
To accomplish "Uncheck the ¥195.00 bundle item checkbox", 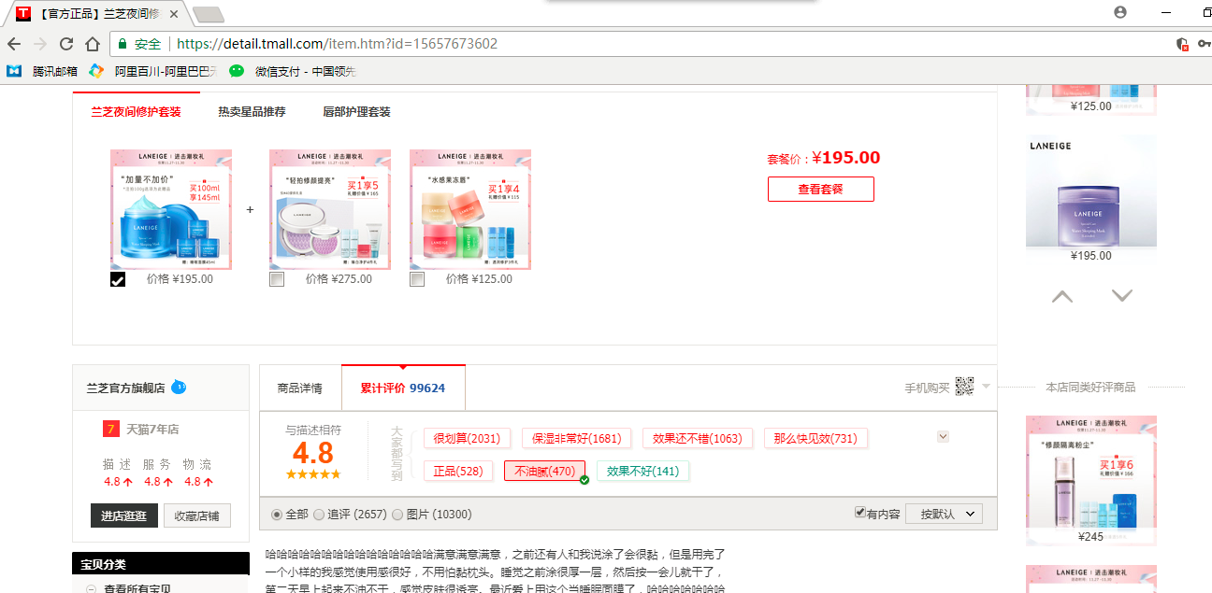I will pyautogui.click(x=118, y=279).
